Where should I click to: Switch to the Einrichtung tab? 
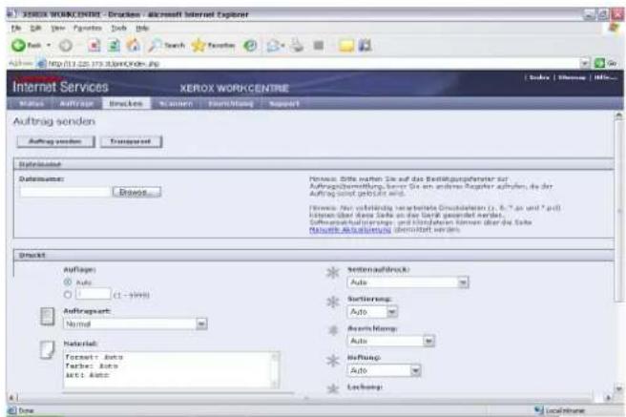(231, 104)
